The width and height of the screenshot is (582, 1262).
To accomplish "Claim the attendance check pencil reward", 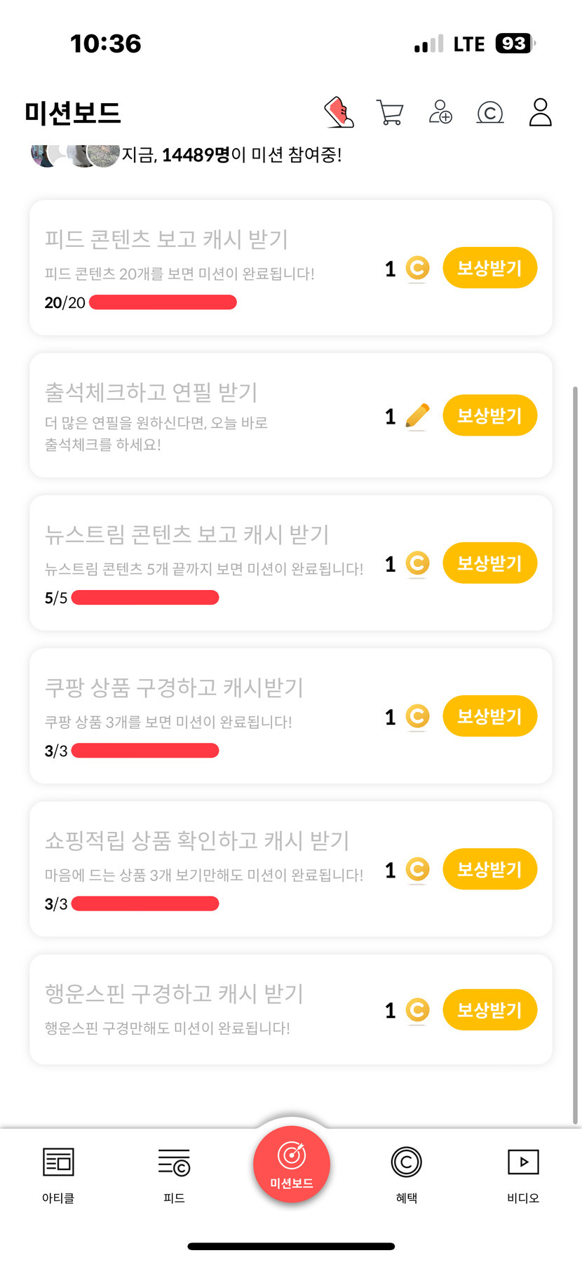I will (x=489, y=415).
